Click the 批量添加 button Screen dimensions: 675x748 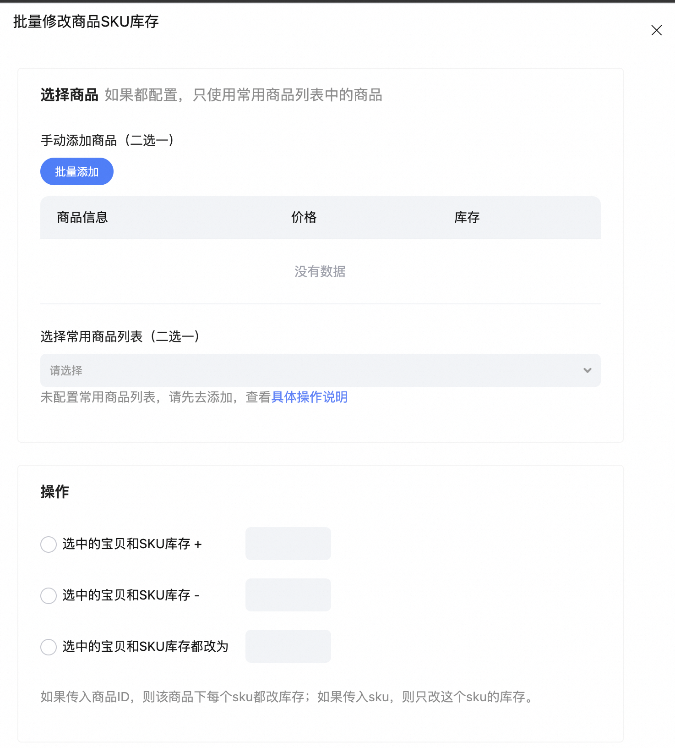pyautogui.click(x=77, y=172)
